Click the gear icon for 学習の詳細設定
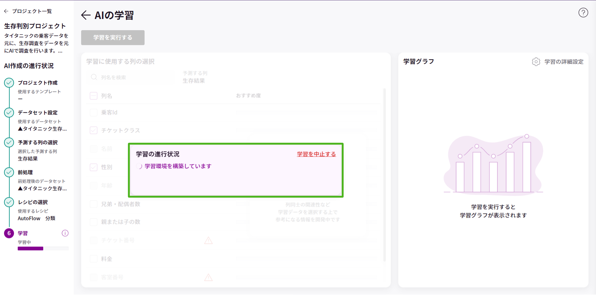 (x=536, y=62)
